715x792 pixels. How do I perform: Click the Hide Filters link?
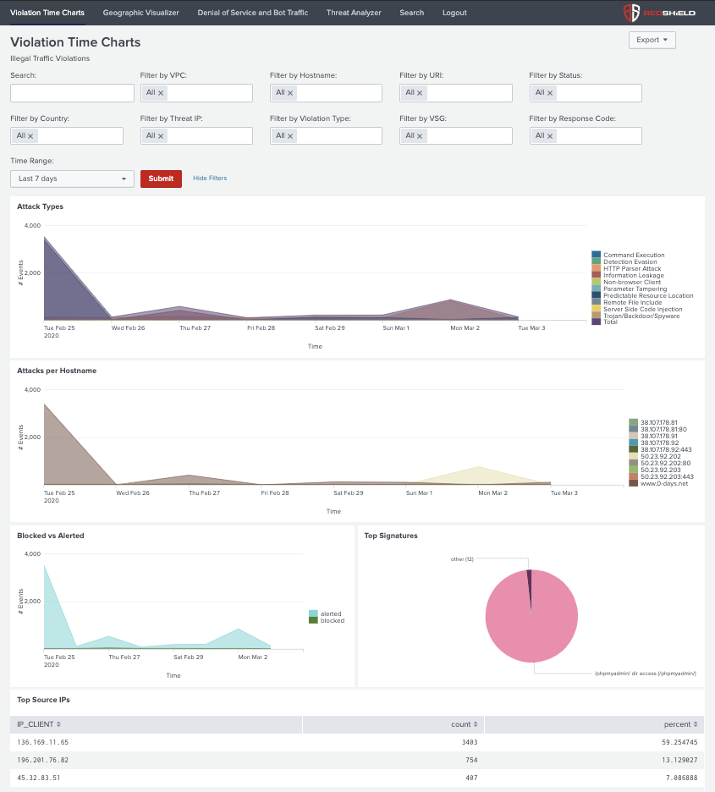(x=209, y=179)
